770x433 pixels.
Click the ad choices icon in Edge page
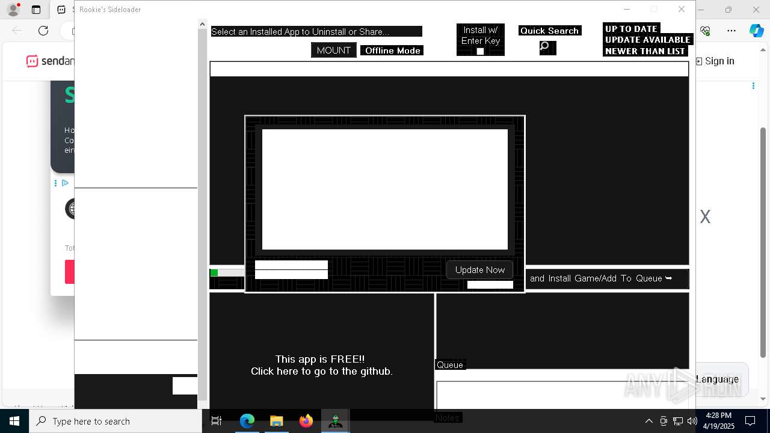click(x=65, y=183)
